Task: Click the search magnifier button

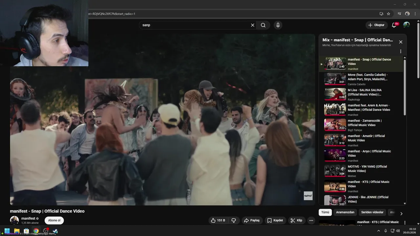Action: pos(263,25)
